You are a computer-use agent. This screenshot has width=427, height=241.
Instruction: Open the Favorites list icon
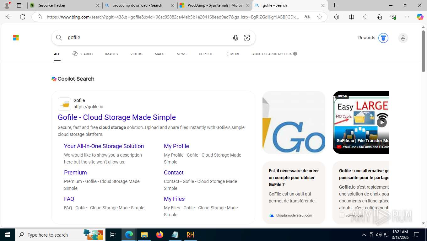(365, 17)
